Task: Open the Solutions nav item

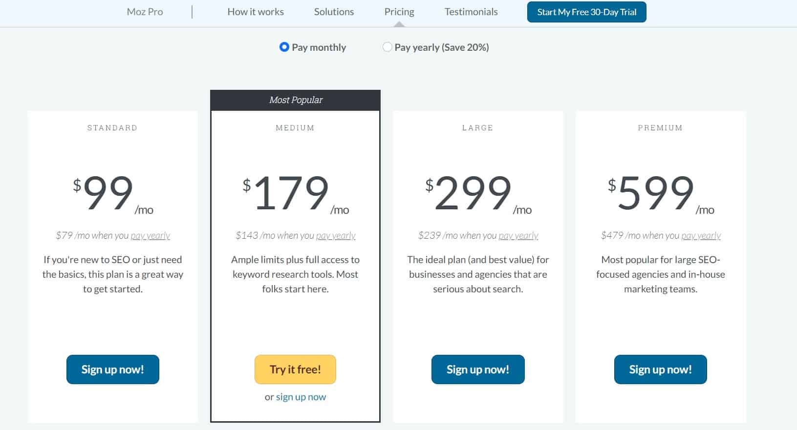Action: 334,12
